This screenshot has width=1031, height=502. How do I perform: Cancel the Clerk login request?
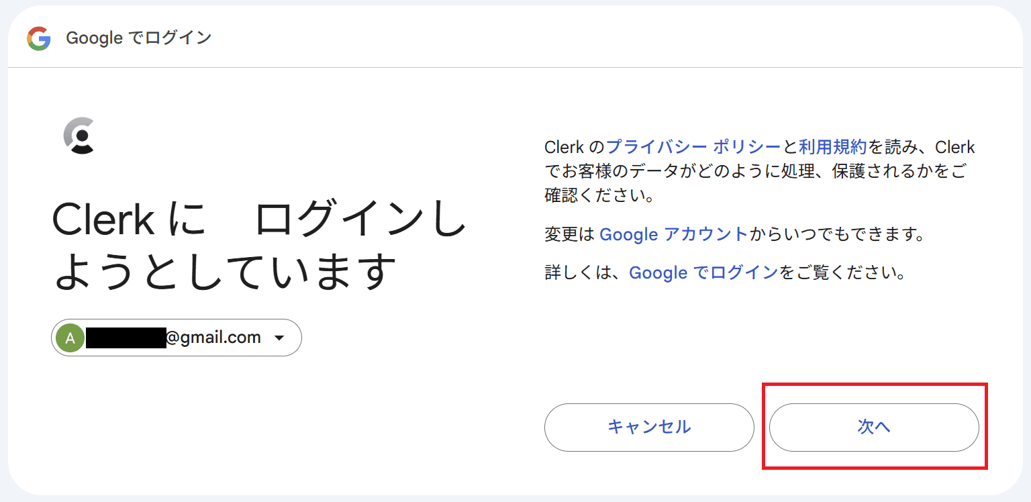[x=648, y=428]
